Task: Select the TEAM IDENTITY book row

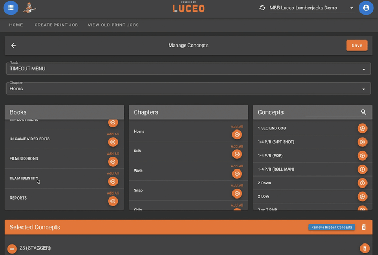Action: pyautogui.click(x=64, y=178)
